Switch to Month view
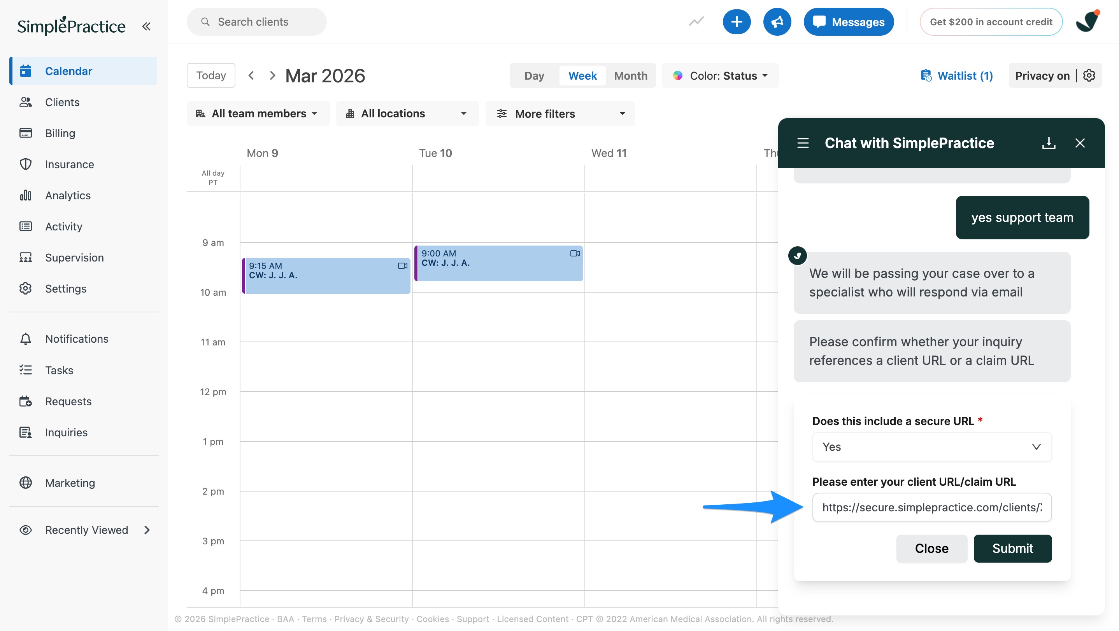Viewport: 1119px width, 631px height. pos(631,75)
